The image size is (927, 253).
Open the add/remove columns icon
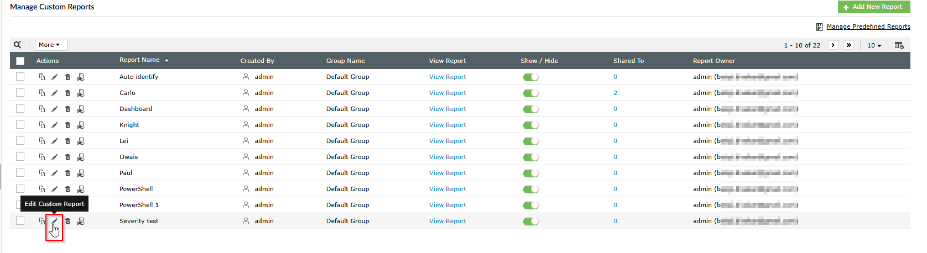click(899, 45)
